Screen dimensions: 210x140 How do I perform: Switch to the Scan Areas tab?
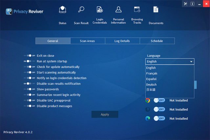[x=88, y=41]
